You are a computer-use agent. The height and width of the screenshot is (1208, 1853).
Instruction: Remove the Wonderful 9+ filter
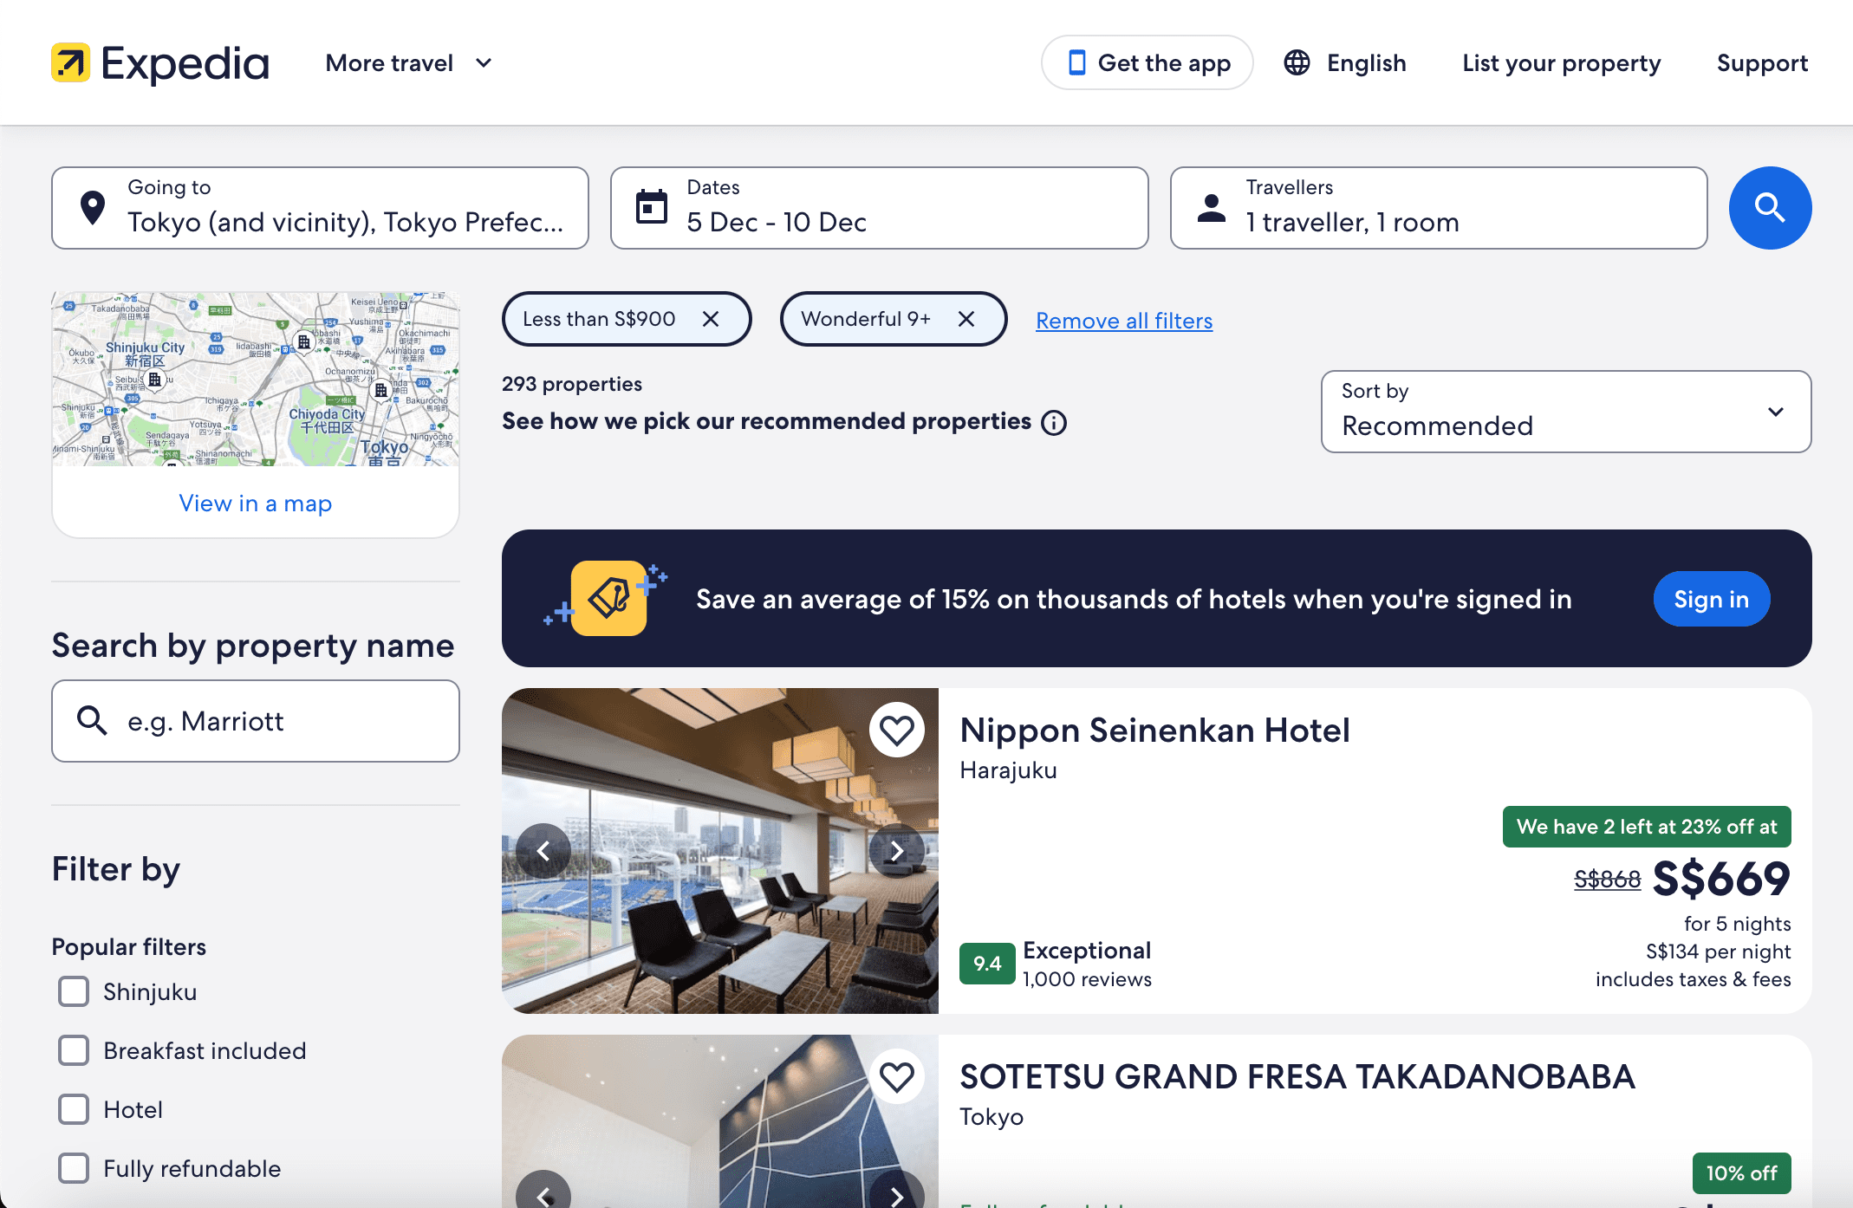966,319
